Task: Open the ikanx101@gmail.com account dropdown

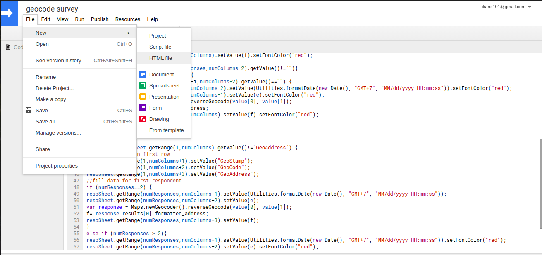Action: tap(506, 7)
